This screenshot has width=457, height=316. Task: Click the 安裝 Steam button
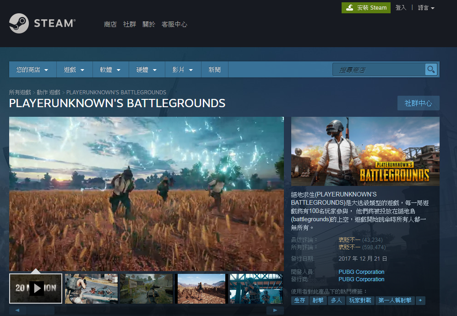[366, 8]
